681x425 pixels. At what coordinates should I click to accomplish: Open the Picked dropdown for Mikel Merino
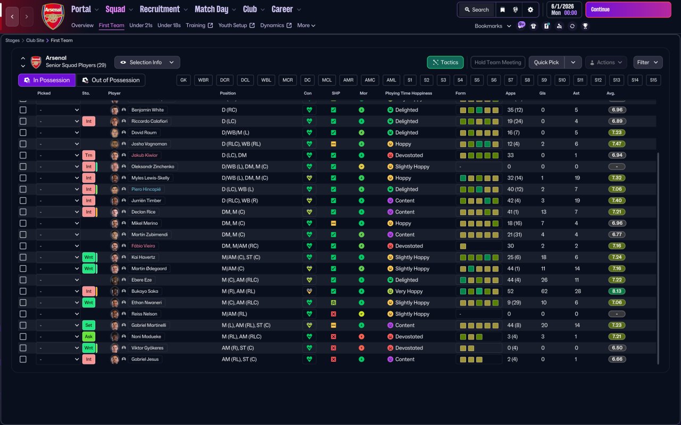click(59, 223)
